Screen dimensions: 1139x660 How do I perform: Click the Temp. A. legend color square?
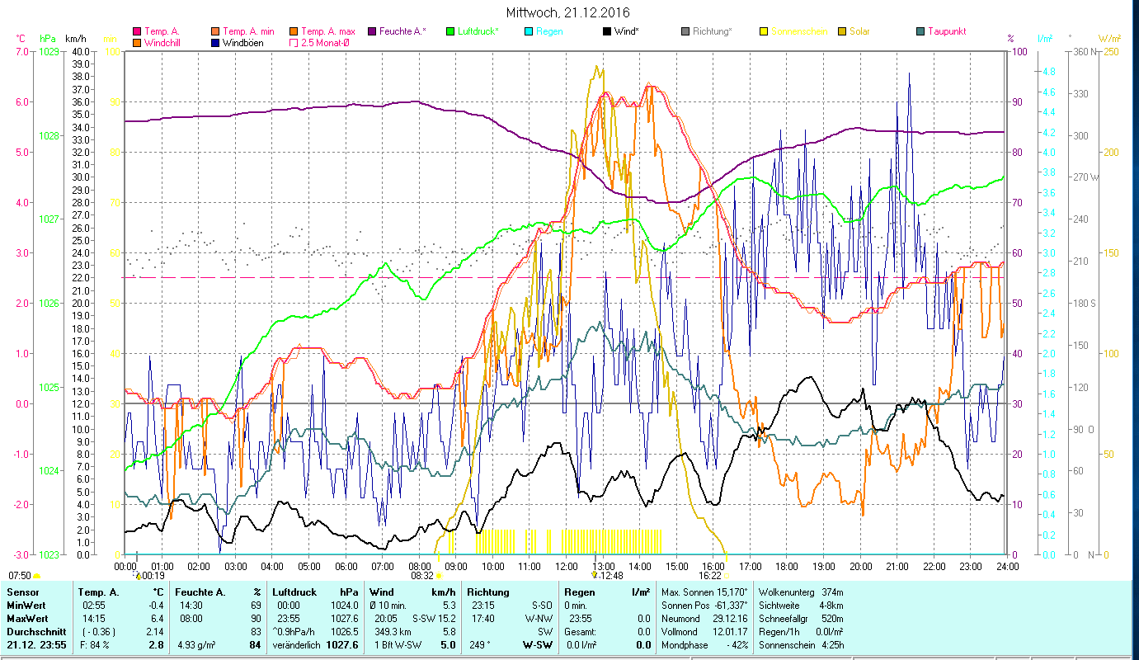tap(137, 32)
